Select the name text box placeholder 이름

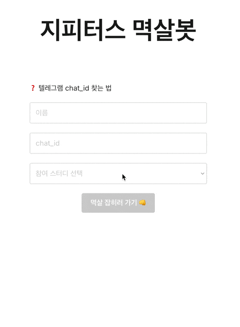(x=42, y=113)
